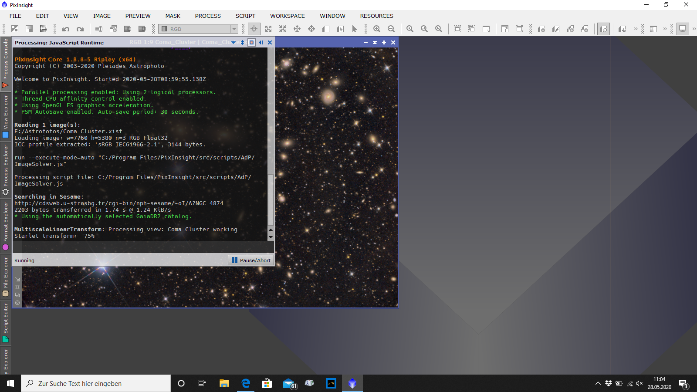Viewport: 697px width, 392px height.
Task: Open the Format Explorer side tab
Action: pos(6,226)
